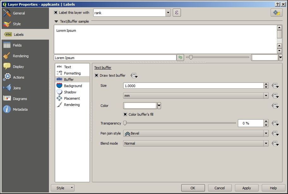Open the buffer color dropdown arrow
288x194 pixels.
159,106
